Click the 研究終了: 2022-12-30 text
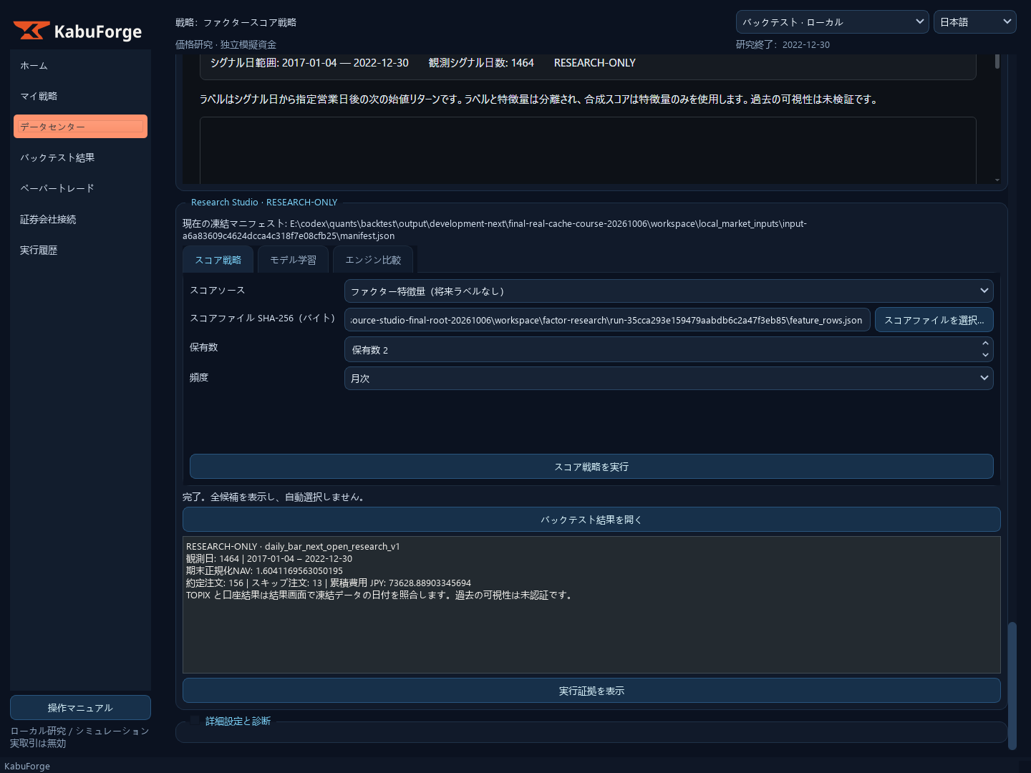This screenshot has height=773, width=1031. [x=783, y=44]
